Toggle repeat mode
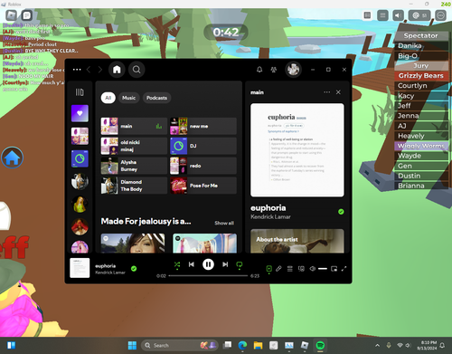Image resolution: width=452 pixels, height=354 pixels. pos(240,264)
